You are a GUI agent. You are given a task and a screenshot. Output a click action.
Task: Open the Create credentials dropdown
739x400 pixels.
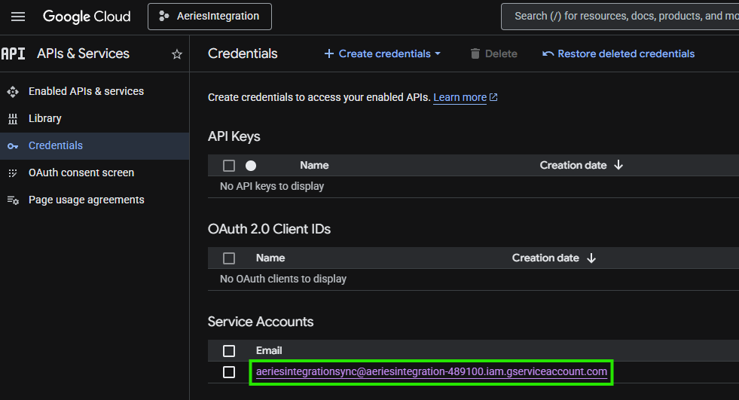click(x=382, y=53)
